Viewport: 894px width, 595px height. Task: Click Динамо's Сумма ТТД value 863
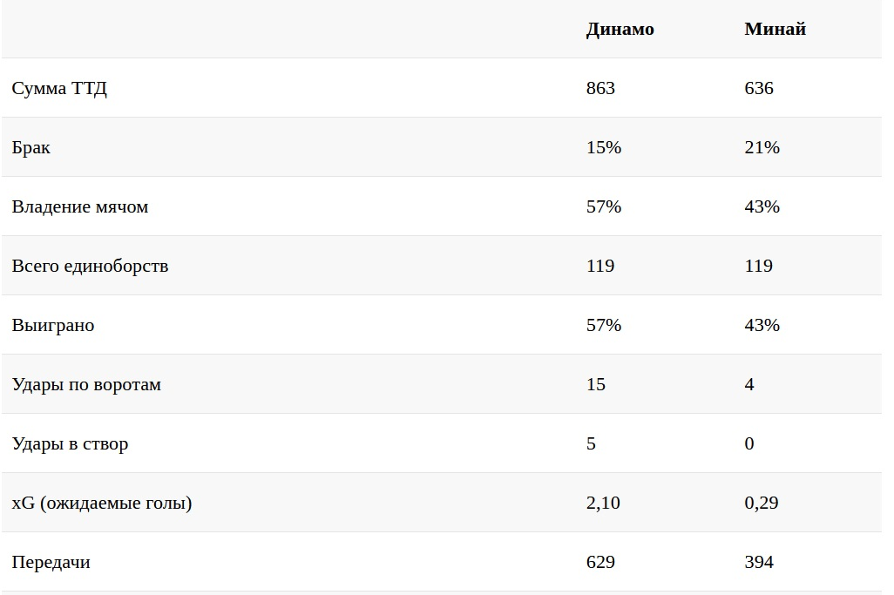tap(600, 88)
